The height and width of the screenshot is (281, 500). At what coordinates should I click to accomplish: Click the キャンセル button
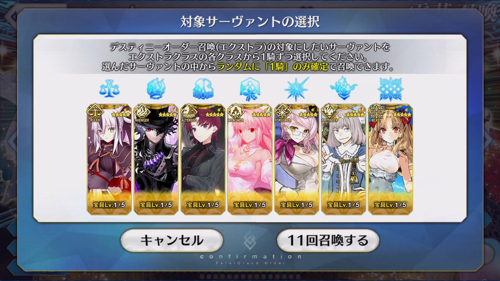click(x=171, y=240)
